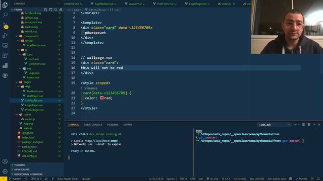Click UTF-8 encoding in status bar
Image resolution: width=323 pixels, height=181 pixels.
(x=183, y=179)
